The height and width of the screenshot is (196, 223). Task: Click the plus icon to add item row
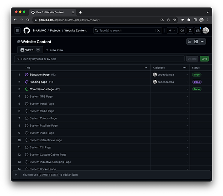16,175
